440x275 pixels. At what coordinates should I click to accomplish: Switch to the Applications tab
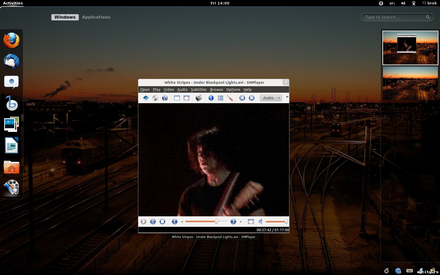tap(96, 17)
